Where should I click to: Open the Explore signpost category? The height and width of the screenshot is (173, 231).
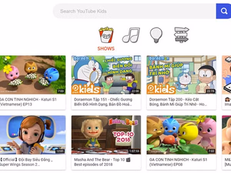(181, 35)
